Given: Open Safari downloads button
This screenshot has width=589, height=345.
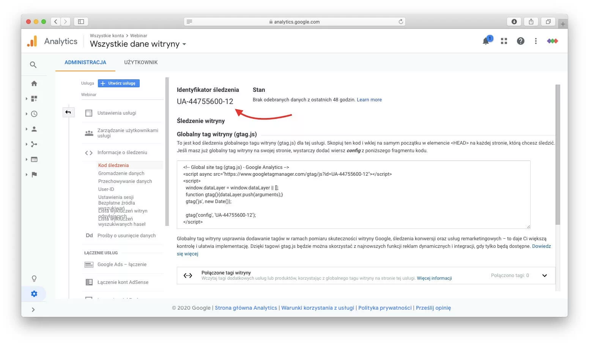Looking at the screenshot, I should [514, 22].
